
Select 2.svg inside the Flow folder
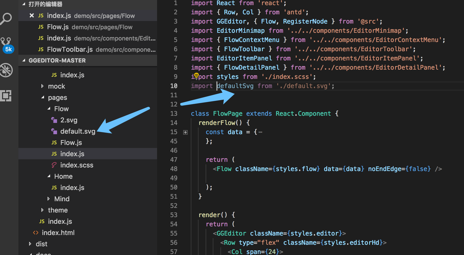[69, 120]
